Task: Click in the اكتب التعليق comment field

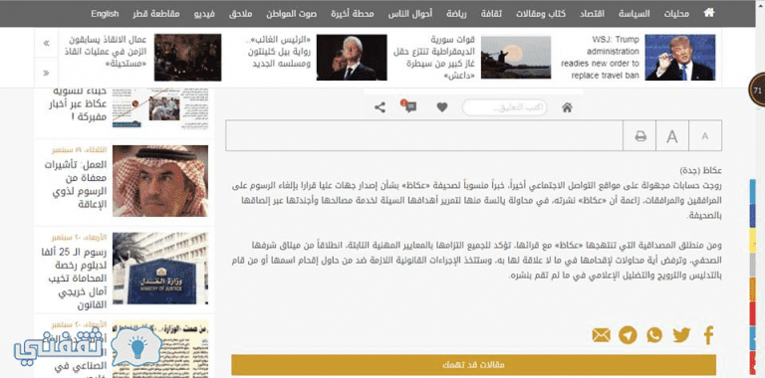Action: 504,107
